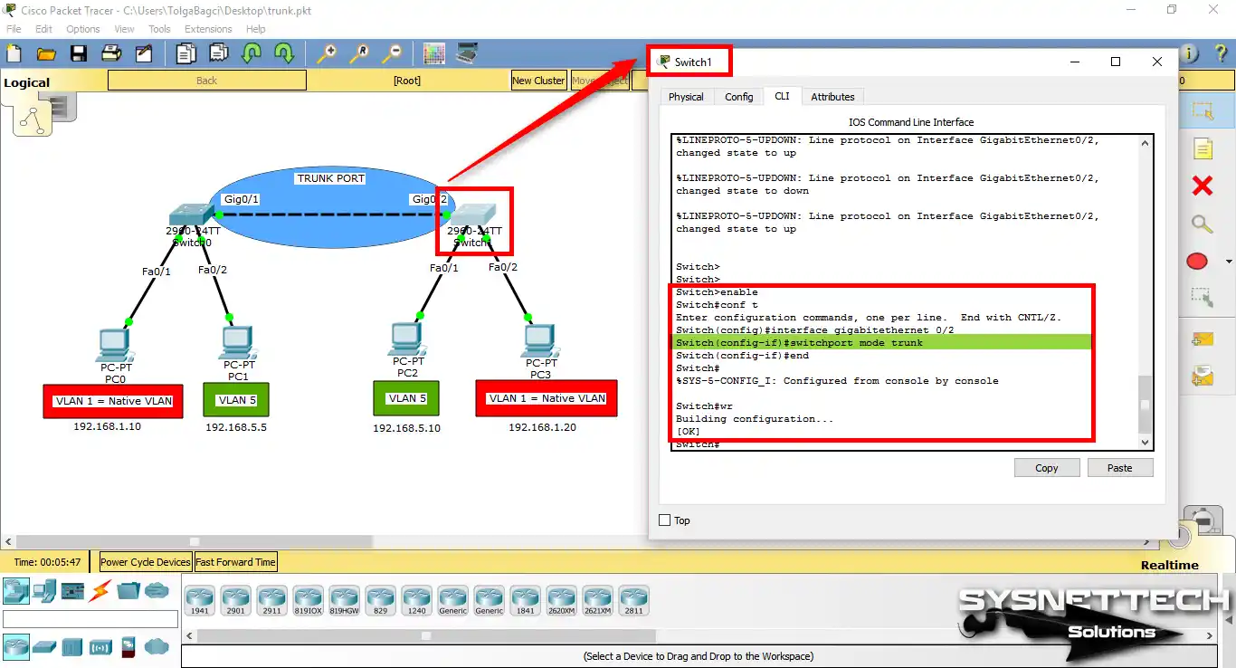Screen dimensions: 1236x668
Task: Pick the 2811 router device
Action: [633, 600]
